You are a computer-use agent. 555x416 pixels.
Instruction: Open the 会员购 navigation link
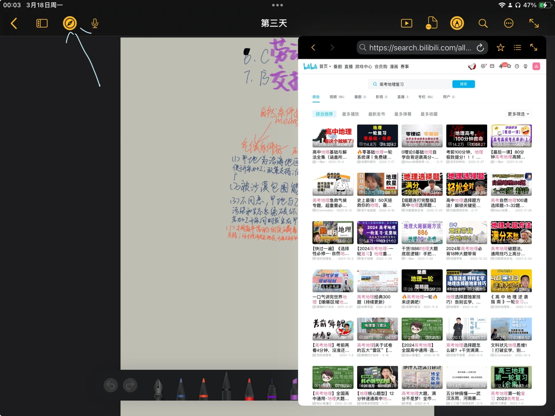click(x=381, y=67)
